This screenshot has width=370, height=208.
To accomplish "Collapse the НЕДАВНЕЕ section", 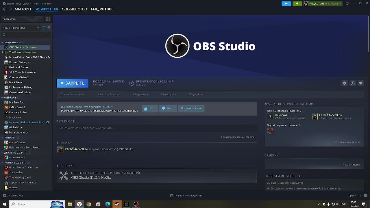I will [11, 42].
